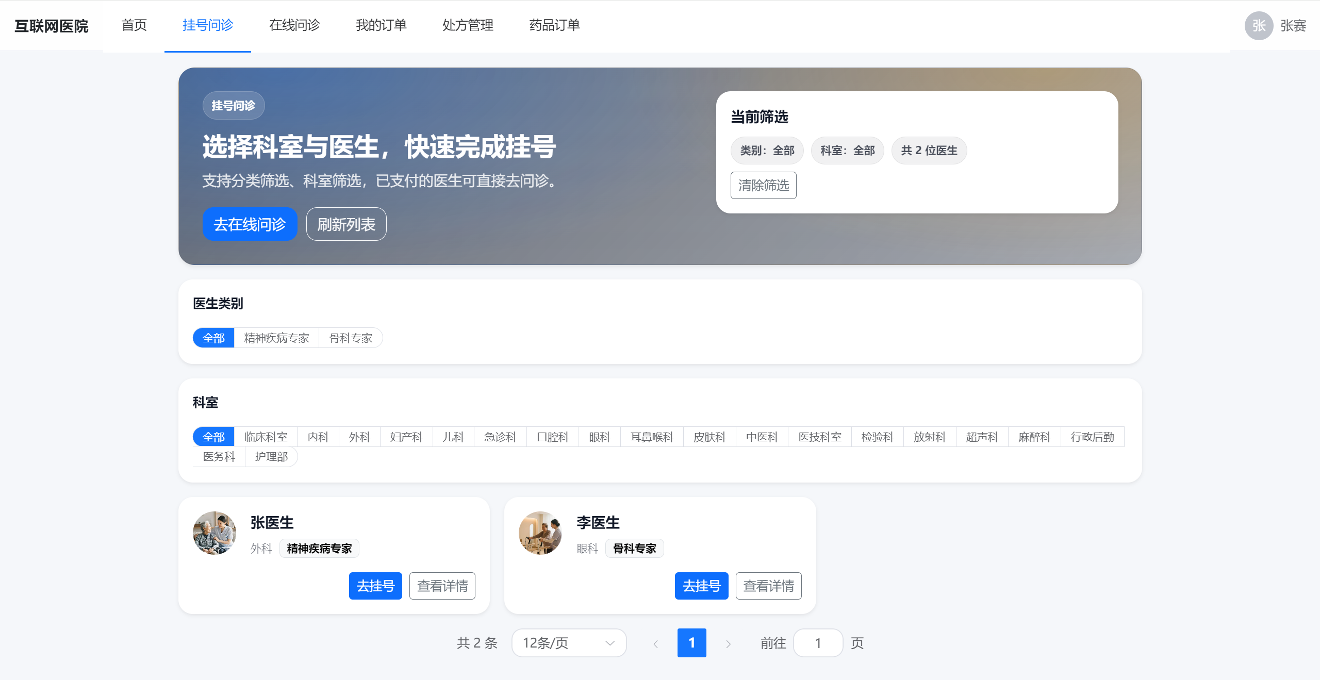The height and width of the screenshot is (680, 1320).
Task: Filter departments by 内科
Action: click(318, 437)
